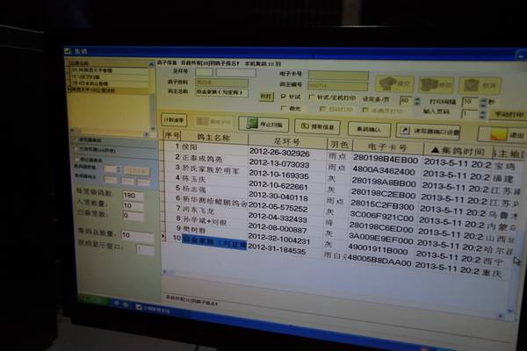Toggle the 激光 checkbox
The image size is (527, 351).
[x=283, y=108]
